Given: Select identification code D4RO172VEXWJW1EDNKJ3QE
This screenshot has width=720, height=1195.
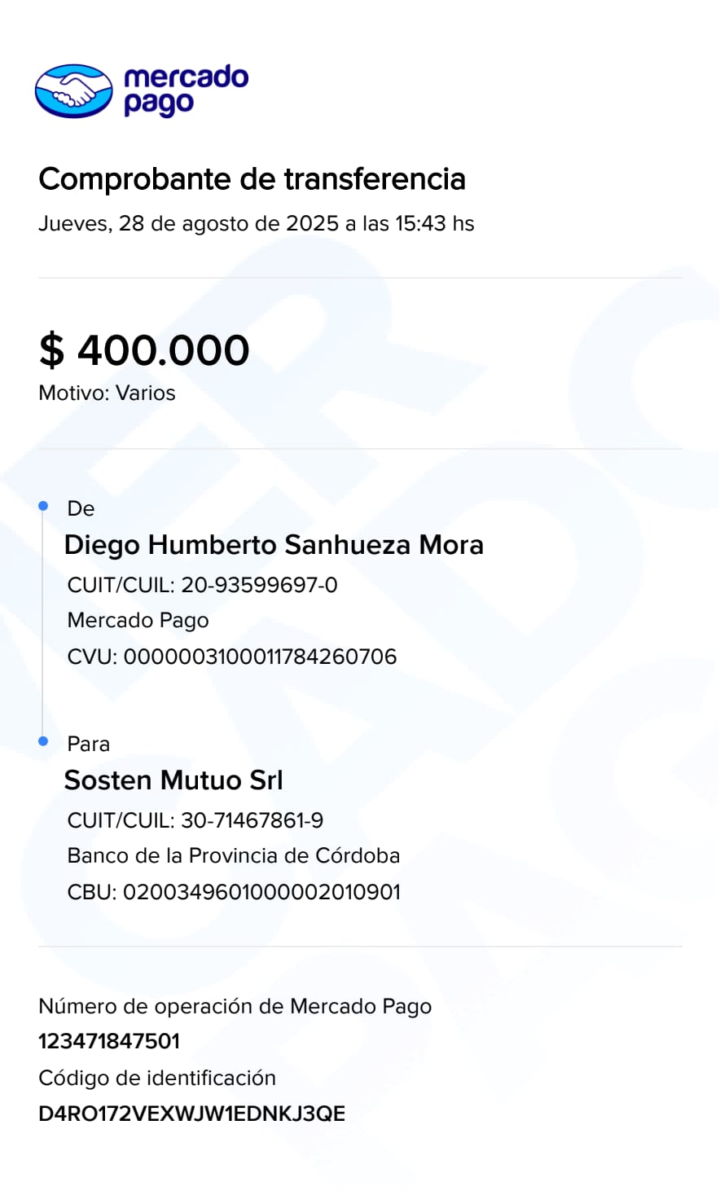Looking at the screenshot, I should pyautogui.click(x=191, y=1114).
